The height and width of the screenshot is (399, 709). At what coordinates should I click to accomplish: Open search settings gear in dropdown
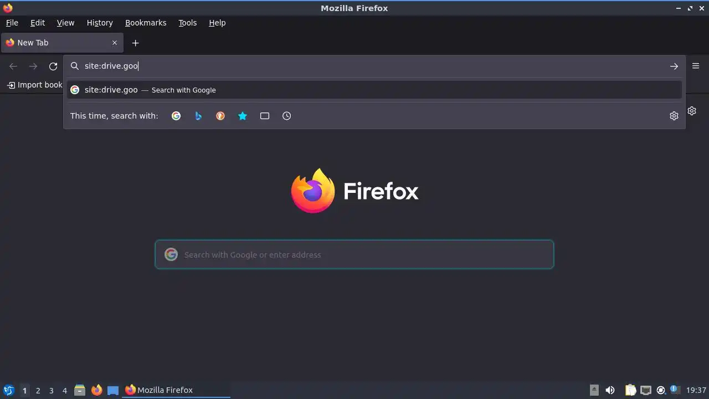point(674,116)
